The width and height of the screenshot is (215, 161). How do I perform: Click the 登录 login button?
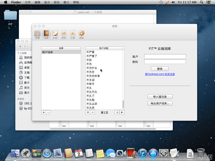pyautogui.click(x=160, y=69)
